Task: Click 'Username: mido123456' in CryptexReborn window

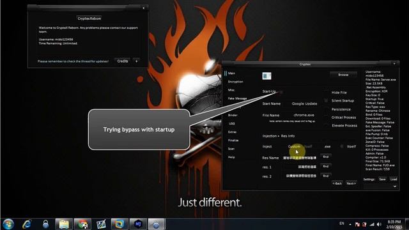Action: (x=56, y=40)
